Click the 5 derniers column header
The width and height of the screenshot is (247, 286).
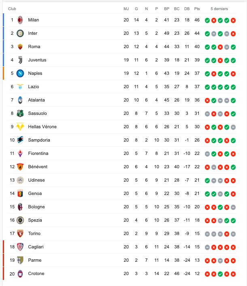pos(219,9)
